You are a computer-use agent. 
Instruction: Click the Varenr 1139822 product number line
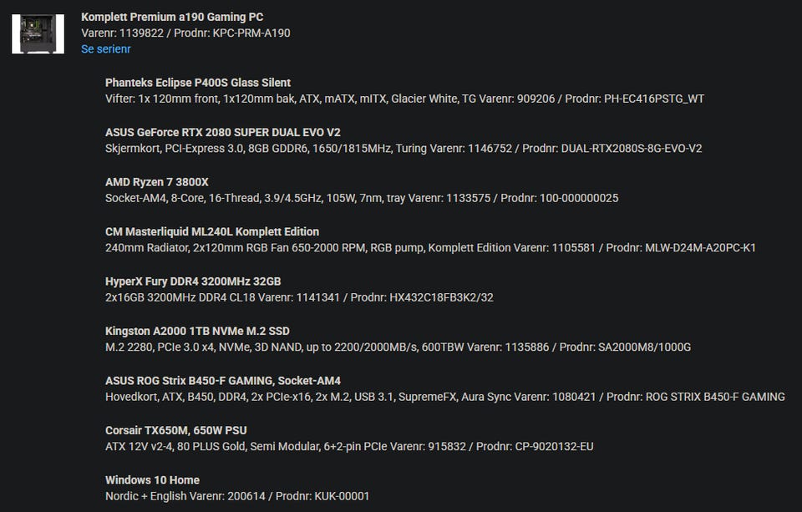pyautogui.click(x=185, y=33)
